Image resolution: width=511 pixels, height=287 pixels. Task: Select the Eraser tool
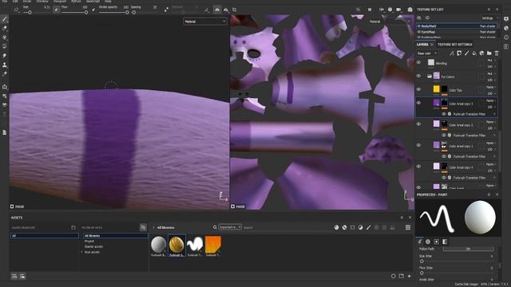5,29
